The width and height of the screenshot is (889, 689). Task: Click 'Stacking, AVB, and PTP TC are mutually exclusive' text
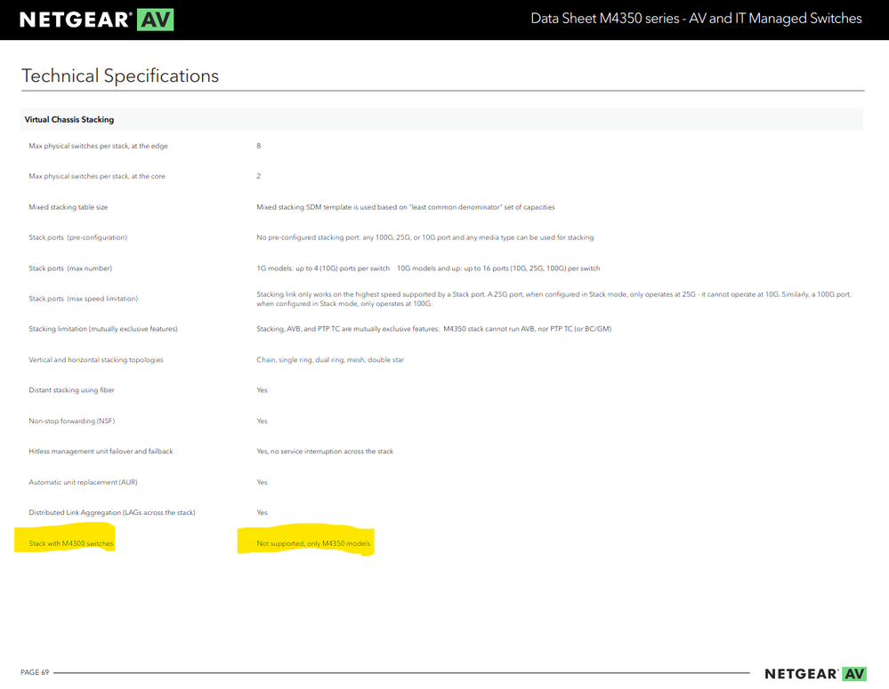(x=433, y=329)
